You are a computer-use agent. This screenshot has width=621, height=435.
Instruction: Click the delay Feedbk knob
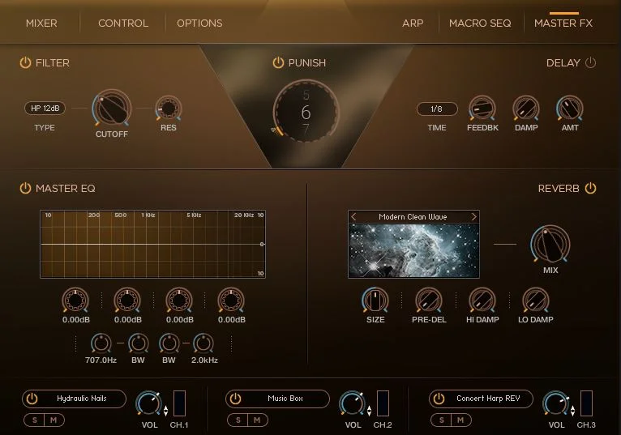tap(482, 108)
